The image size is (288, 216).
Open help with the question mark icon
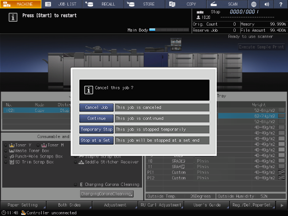281,4
